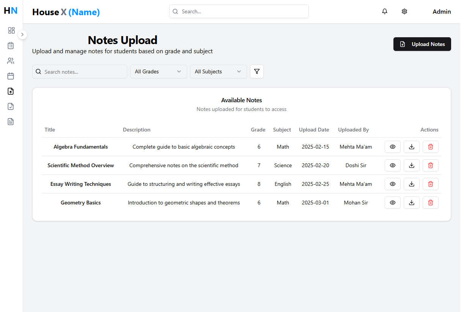Click the Upload Notes button
This screenshot has height=312, width=475.
[422, 44]
